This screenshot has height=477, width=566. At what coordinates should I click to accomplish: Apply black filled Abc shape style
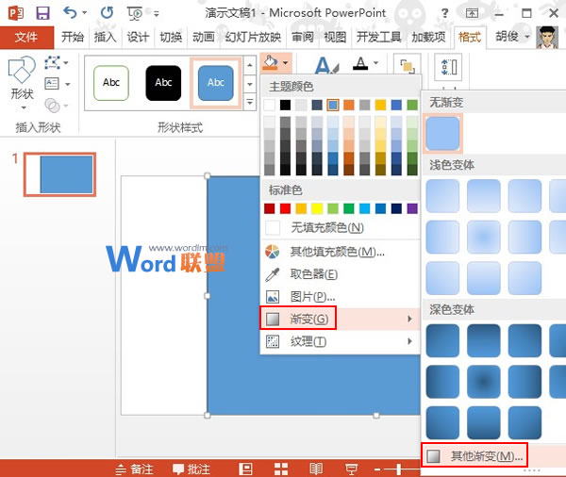(x=163, y=83)
